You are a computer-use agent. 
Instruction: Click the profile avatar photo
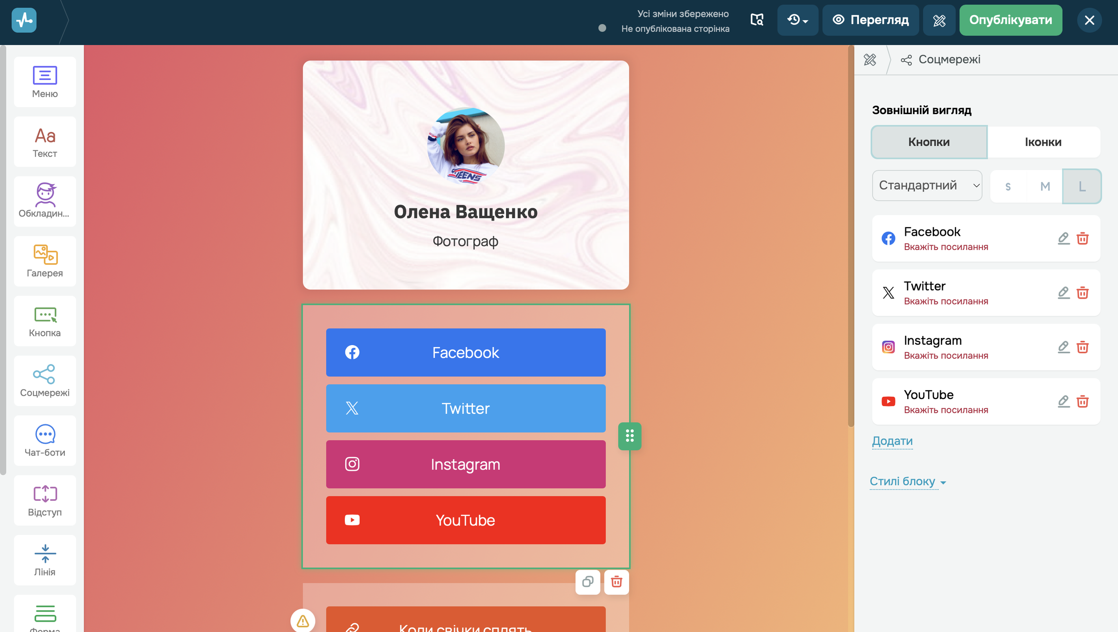click(466, 145)
